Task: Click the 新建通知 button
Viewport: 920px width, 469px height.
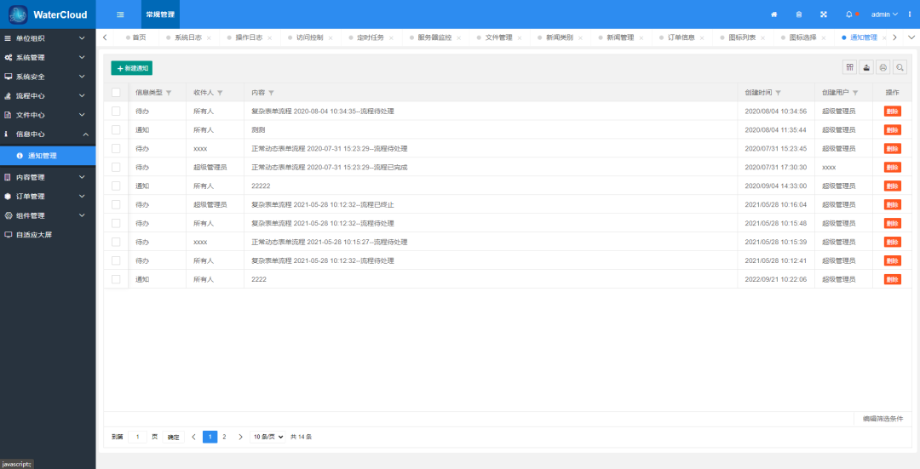Action: (x=132, y=68)
